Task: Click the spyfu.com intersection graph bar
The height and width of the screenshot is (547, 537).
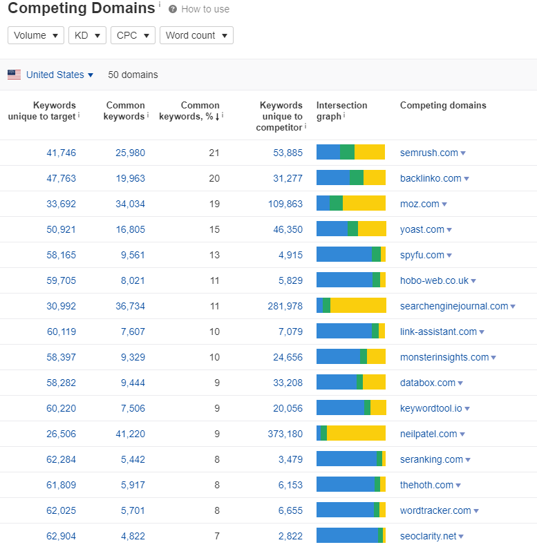Action: [351, 254]
